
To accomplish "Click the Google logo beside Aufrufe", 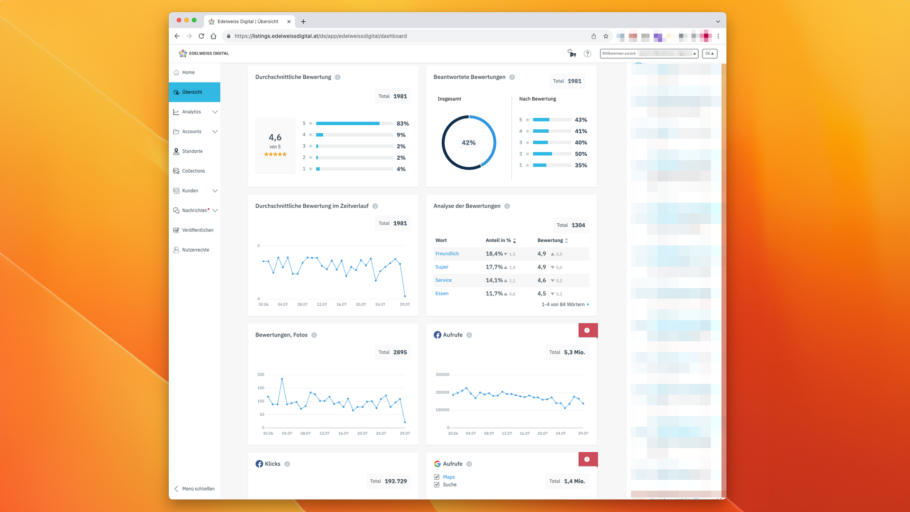I will [437, 464].
